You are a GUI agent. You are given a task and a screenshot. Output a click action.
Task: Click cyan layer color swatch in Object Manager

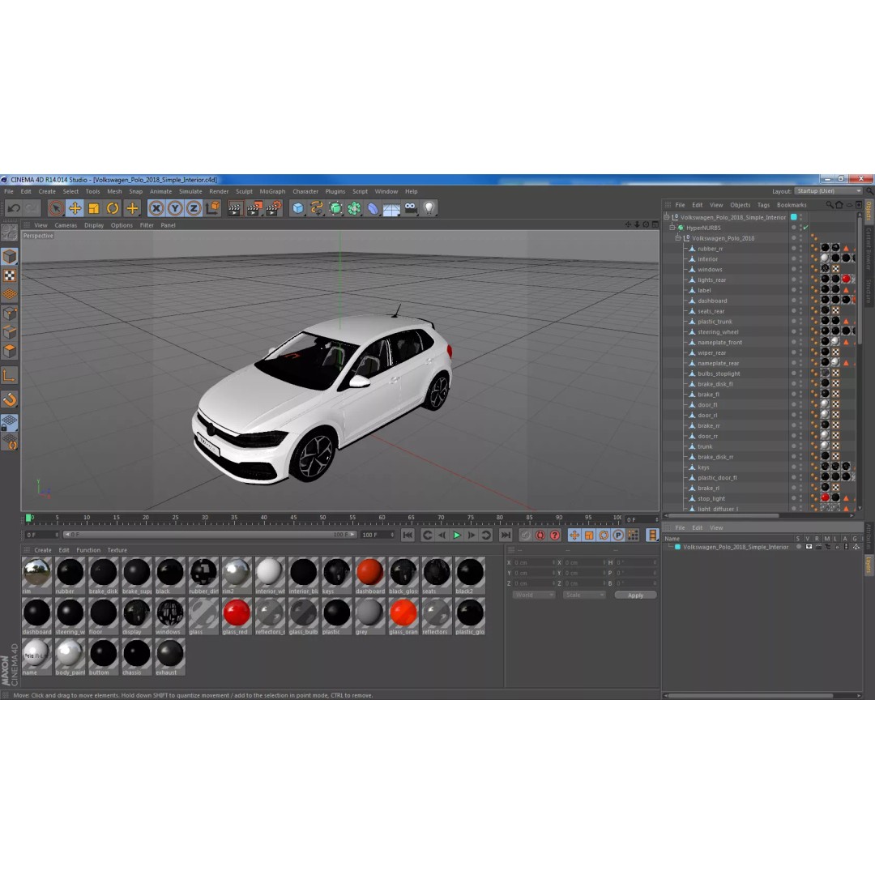pos(793,217)
